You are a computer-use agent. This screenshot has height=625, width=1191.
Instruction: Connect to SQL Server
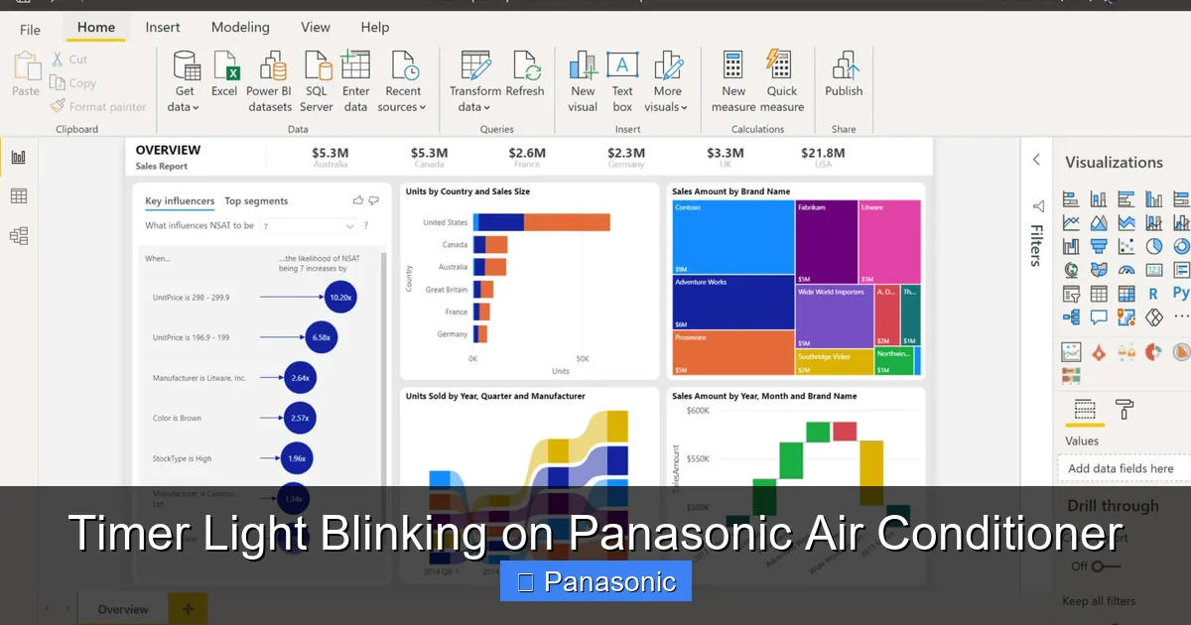(x=317, y=81)
